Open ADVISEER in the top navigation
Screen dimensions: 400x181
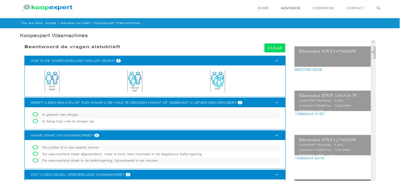[290, 8]
